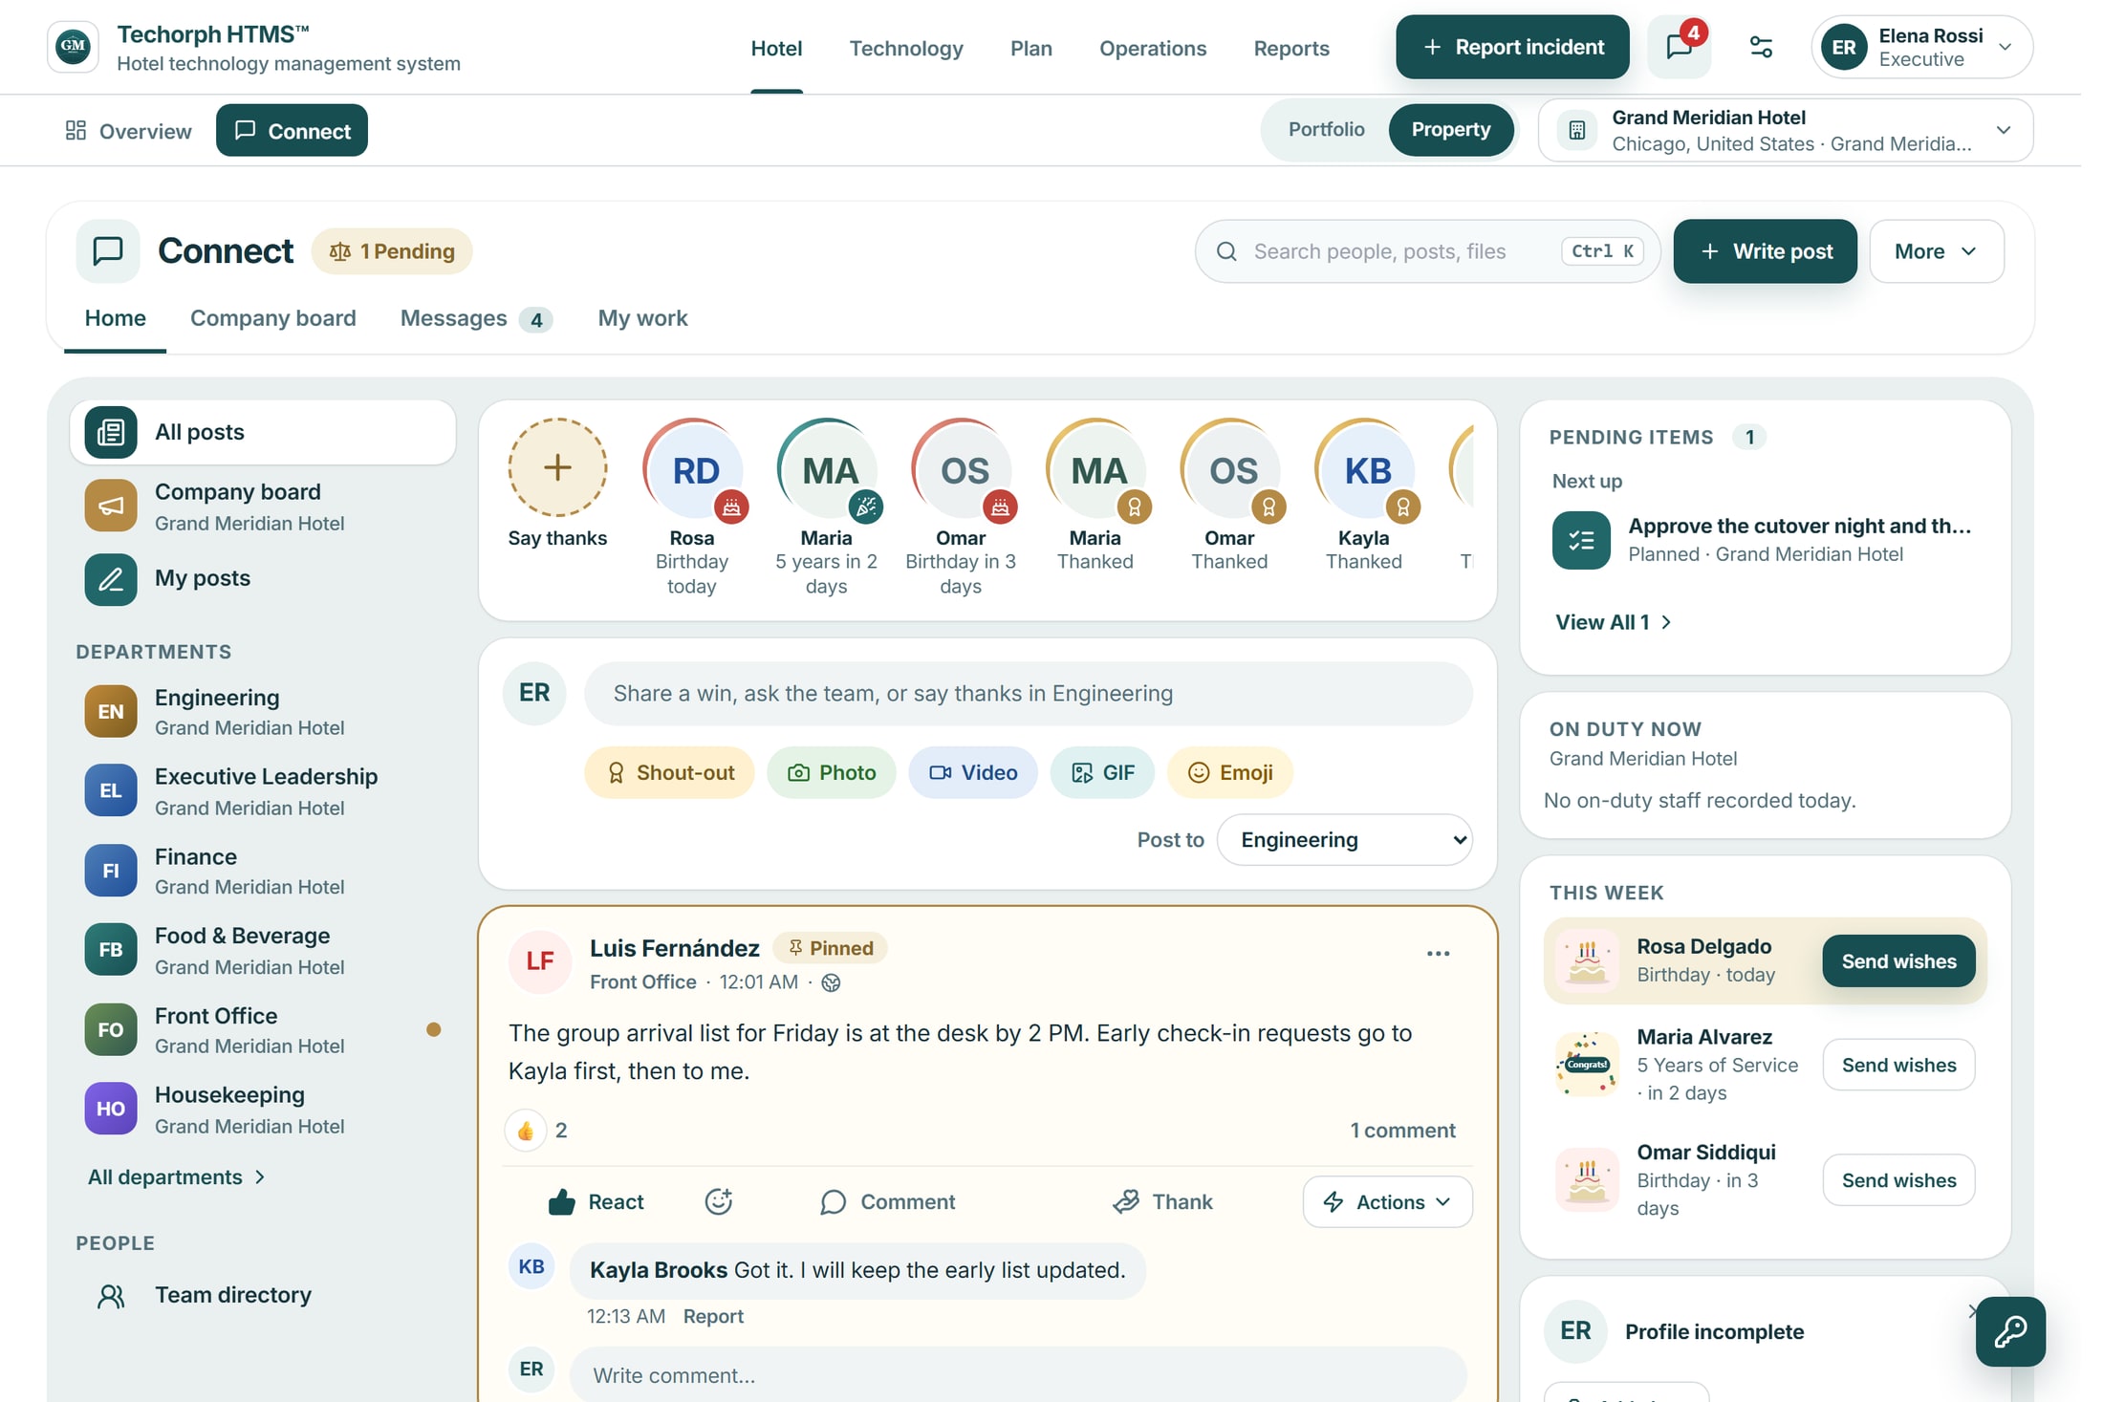Open the More dropdown
The image size is (2103, 1402).
[1936, 251]
